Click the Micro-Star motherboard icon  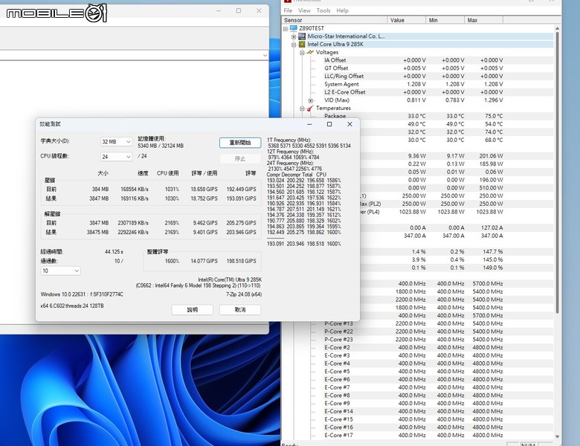tap(302, 36)
